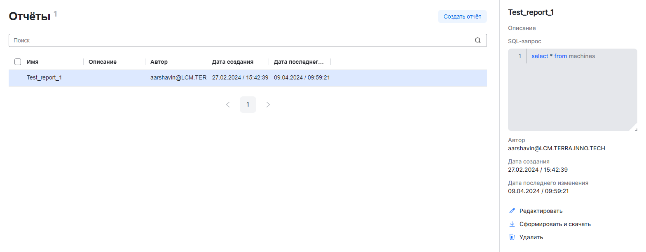This screenshot has height=252, width=646.
Task: Toggle the select-all checkbox in the table header
Action: coord(18,62)
